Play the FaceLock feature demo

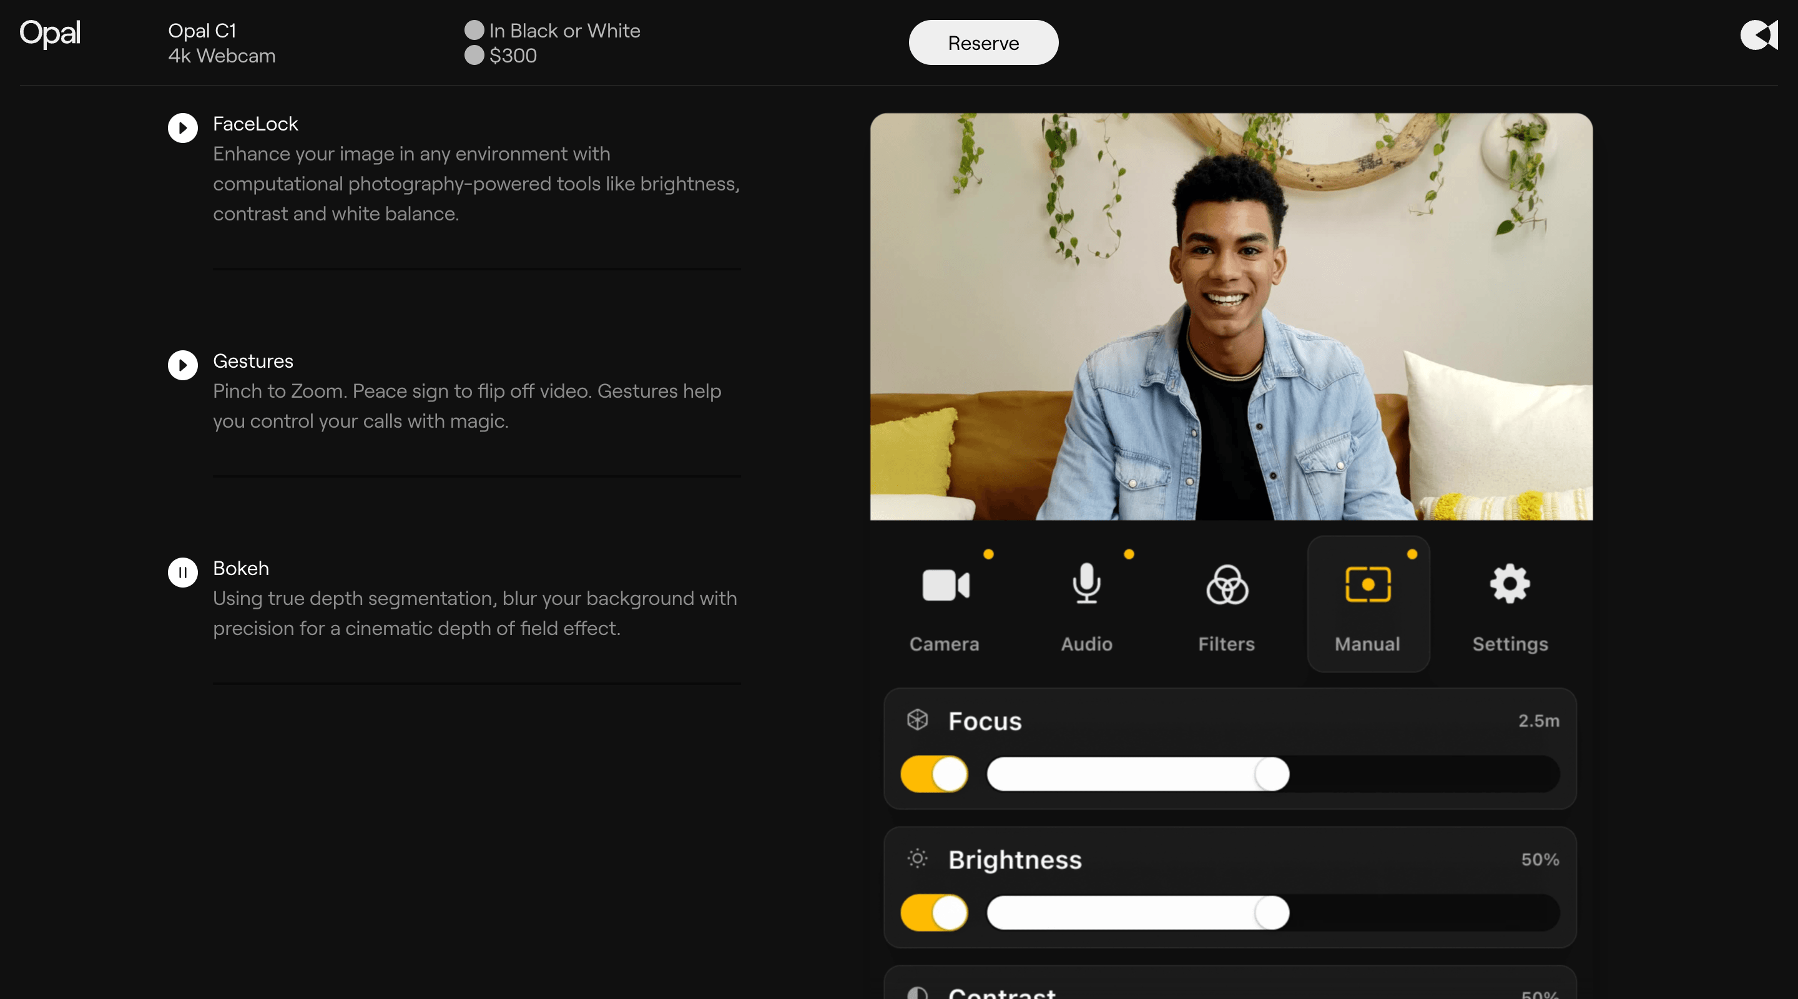(182, 128)
